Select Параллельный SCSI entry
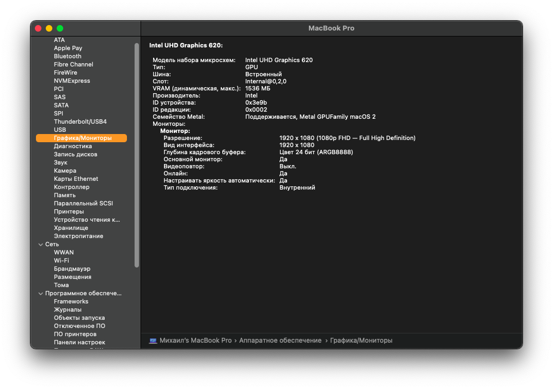Image resolution: width=553 pixels, height=389 pixels. click(x=83, y=203)
